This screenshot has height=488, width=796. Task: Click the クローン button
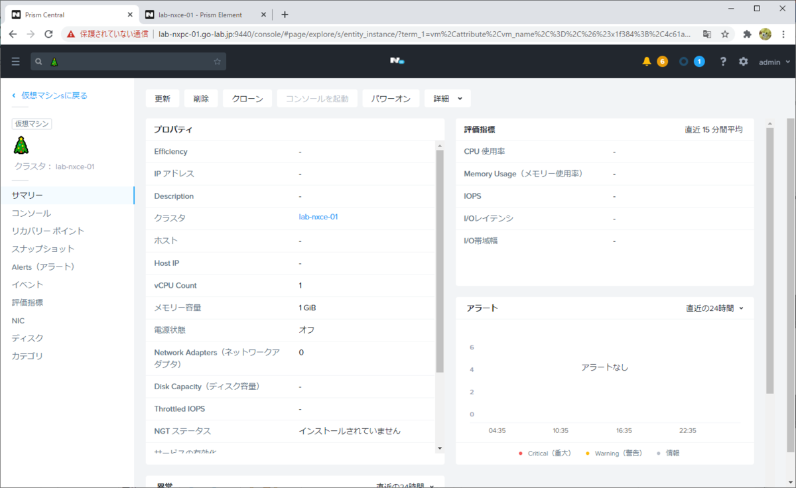(247, 98)
